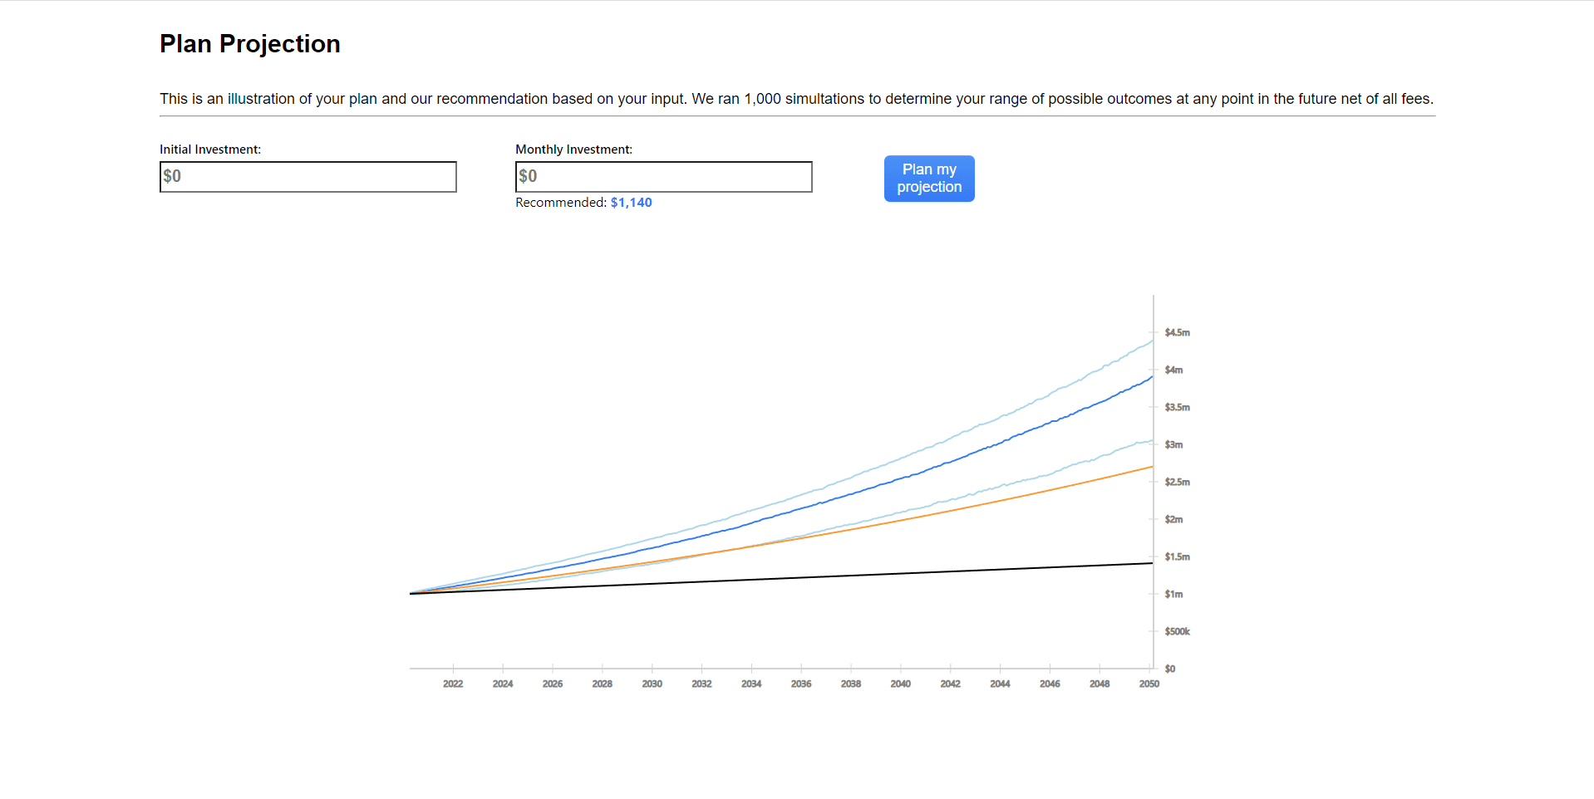Click the 2048 x-axis label
1594x799 pixels.
click(1100, 684)
